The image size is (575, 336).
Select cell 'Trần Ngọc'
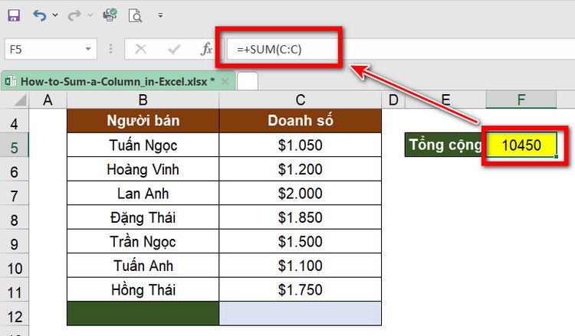point(143,242)
